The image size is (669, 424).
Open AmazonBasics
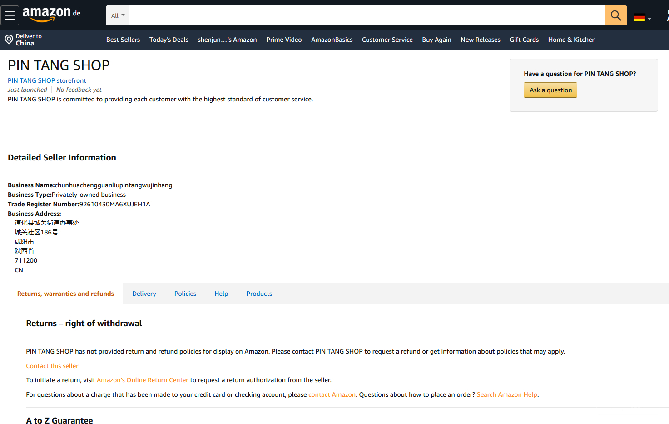point(332,40)
